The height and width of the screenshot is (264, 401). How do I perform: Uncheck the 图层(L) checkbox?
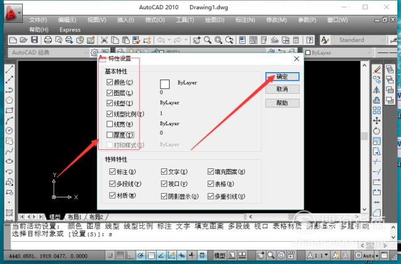coord(110,93)
